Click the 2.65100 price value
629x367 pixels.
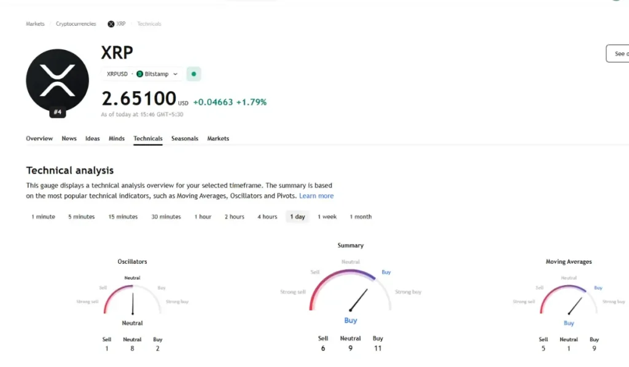tap(139, 99)
